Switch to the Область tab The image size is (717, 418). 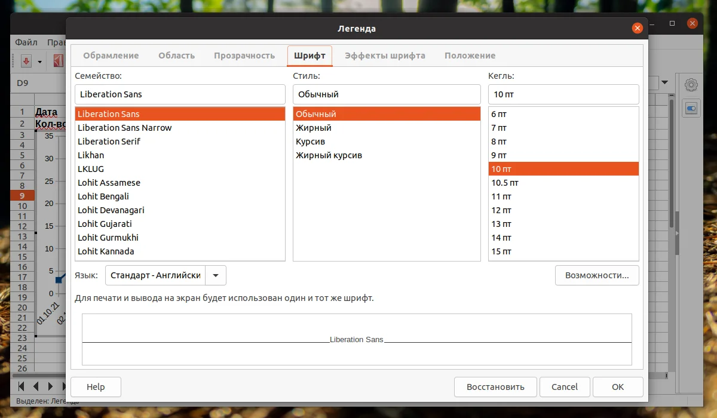176,56
